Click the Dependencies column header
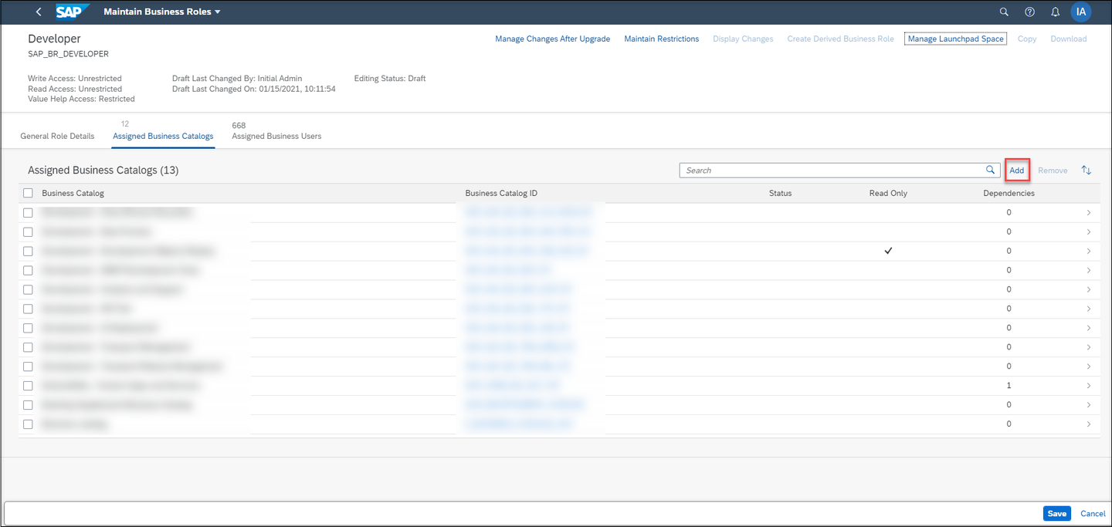Viewport: 1112px width, 527px height. point(1009,193)
